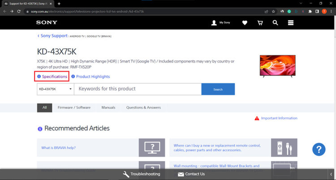Click the Grammarly extension icon

pyautogui.click(x=289, y=12)
